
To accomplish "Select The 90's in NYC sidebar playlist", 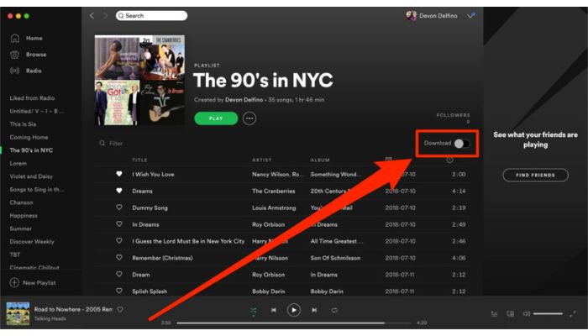I will [31, 150].
